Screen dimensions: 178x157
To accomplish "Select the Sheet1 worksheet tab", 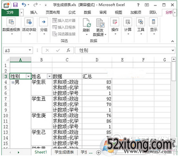I will [x=41, y=152].
